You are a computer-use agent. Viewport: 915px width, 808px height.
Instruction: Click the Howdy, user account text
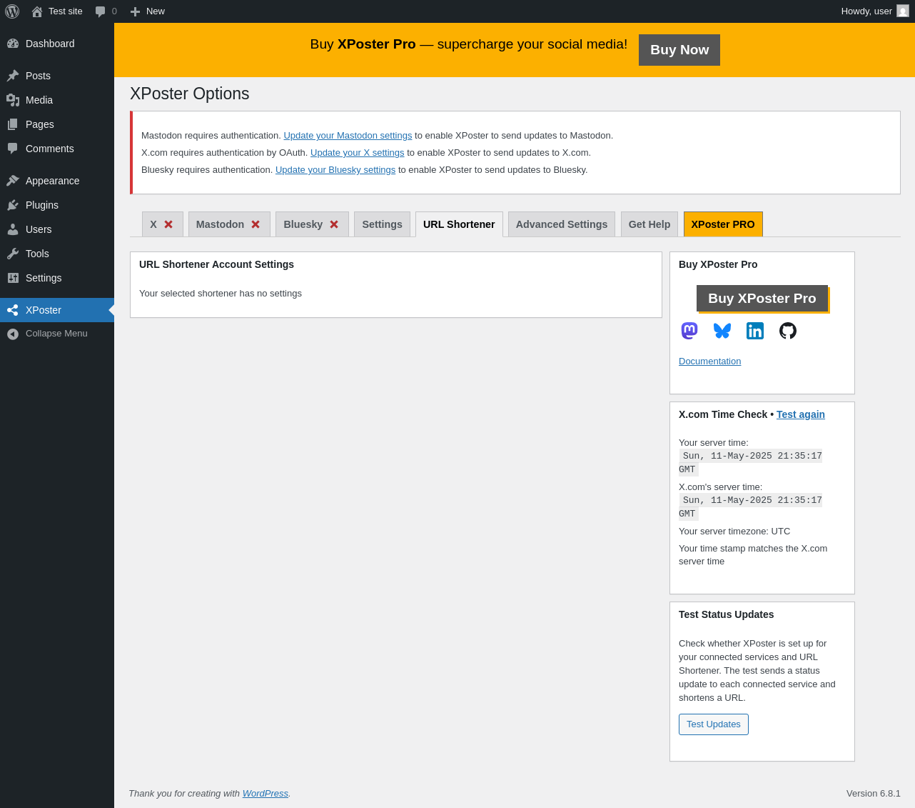click(866, 11)
